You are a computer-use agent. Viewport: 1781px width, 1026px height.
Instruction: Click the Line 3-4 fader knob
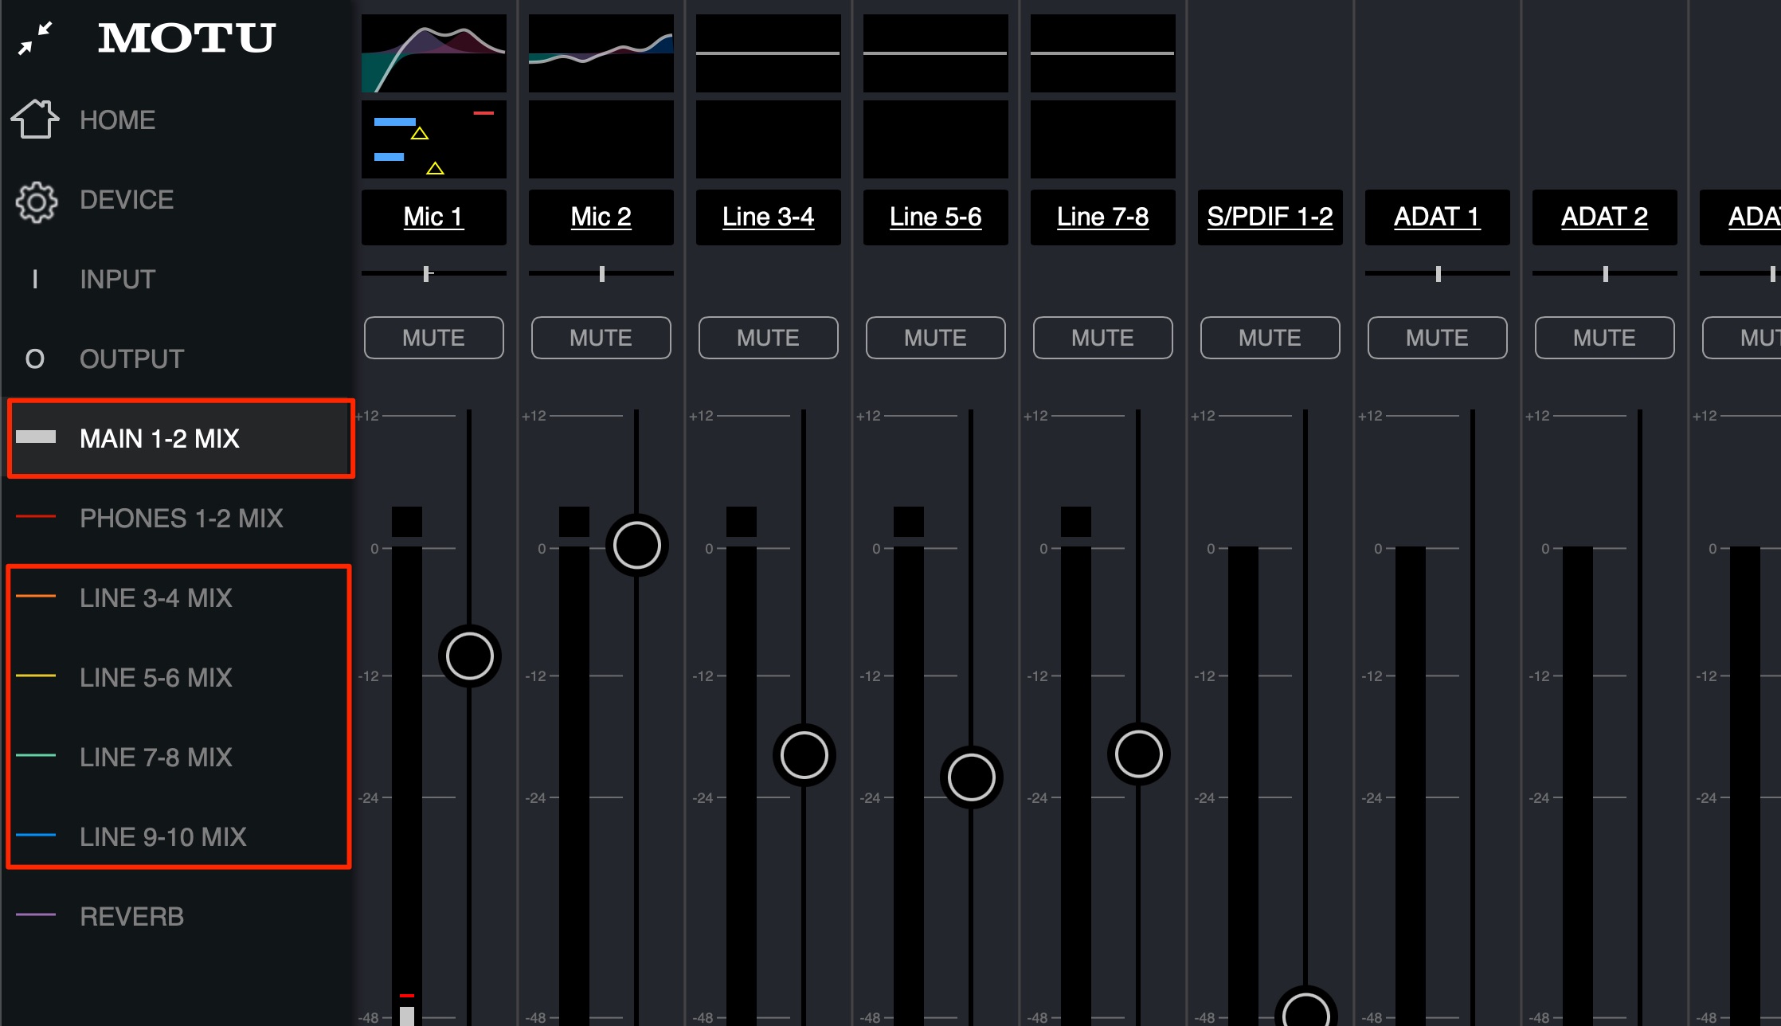(804, 755)
